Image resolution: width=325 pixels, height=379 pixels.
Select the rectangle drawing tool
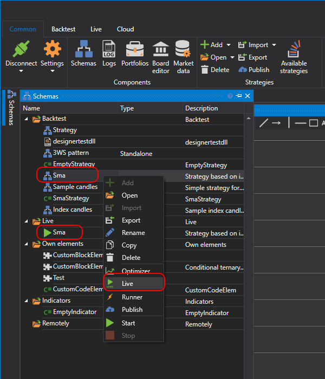pos(314,123)
